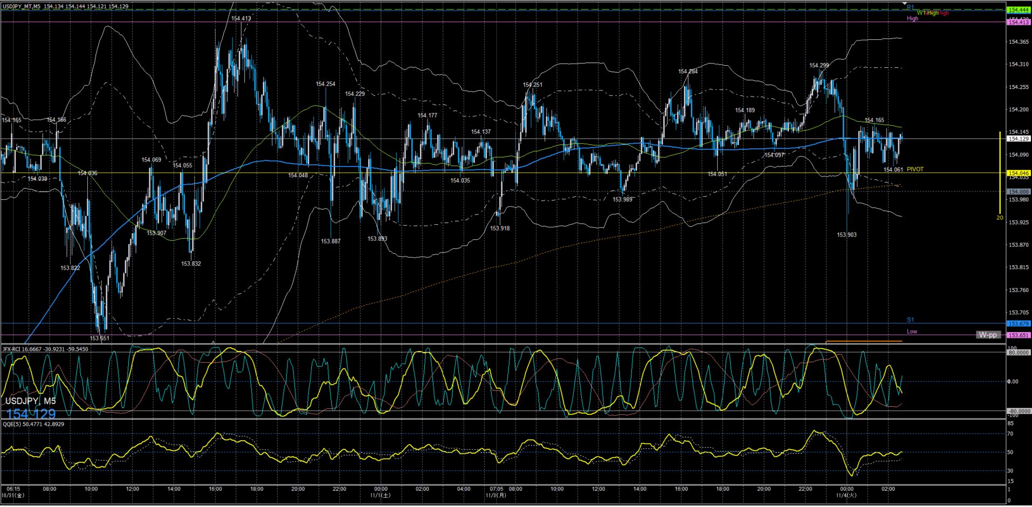Click the 153.903 swing low label
1032x507 pixels.
click(847, 235)
